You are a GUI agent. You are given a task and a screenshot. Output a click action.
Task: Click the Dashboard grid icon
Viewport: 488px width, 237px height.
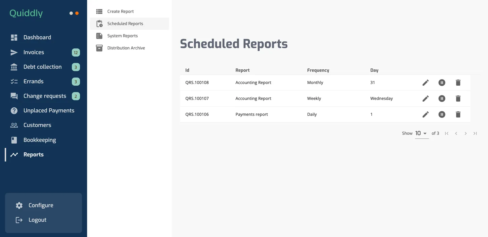[x=14, y=38]
